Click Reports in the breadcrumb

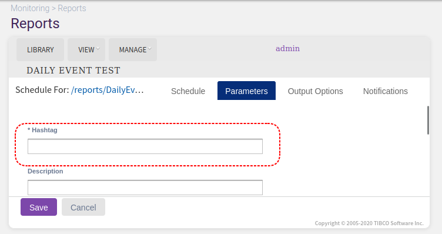pyautogui.click(x=72, y=8)
